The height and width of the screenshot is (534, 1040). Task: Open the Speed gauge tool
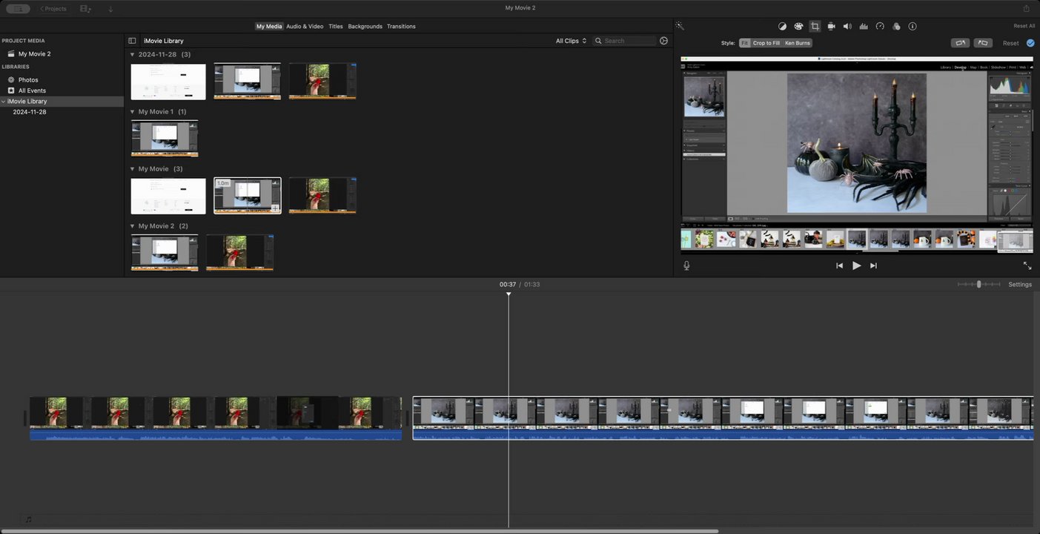pos(880,26)
